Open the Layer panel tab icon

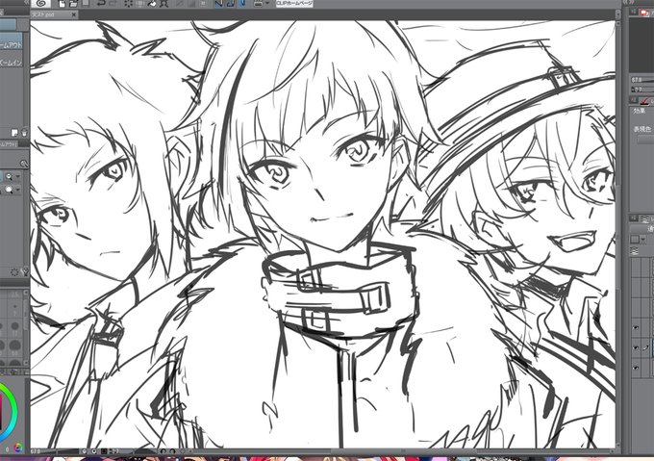(x=645, y=219)
